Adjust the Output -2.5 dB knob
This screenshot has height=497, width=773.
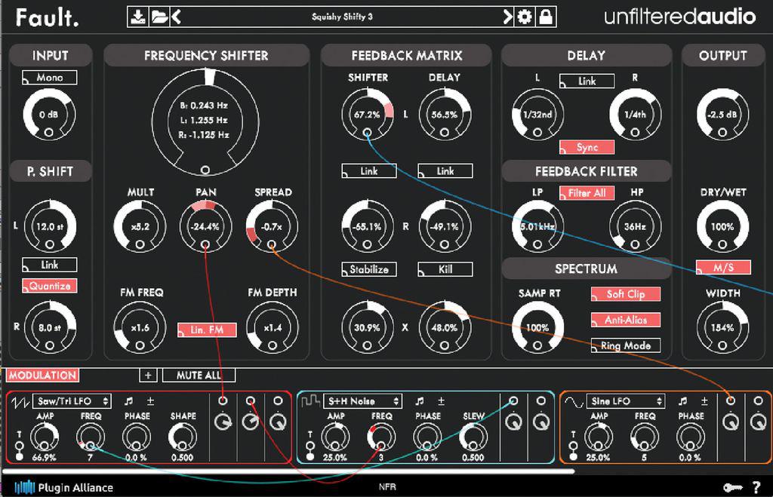722,115
